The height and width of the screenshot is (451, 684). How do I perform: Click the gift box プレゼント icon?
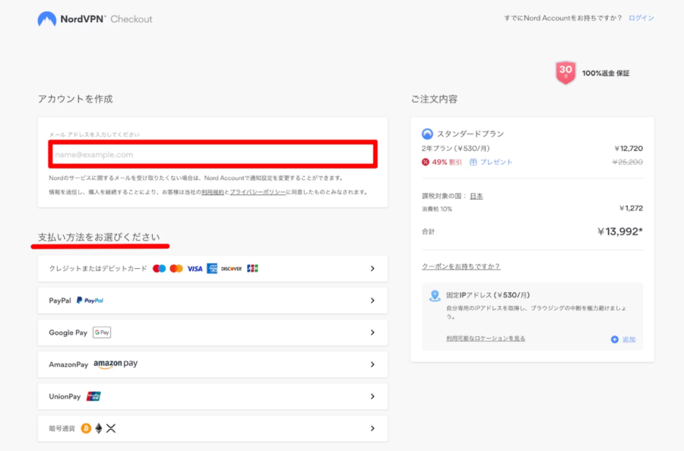pos(473,162)
